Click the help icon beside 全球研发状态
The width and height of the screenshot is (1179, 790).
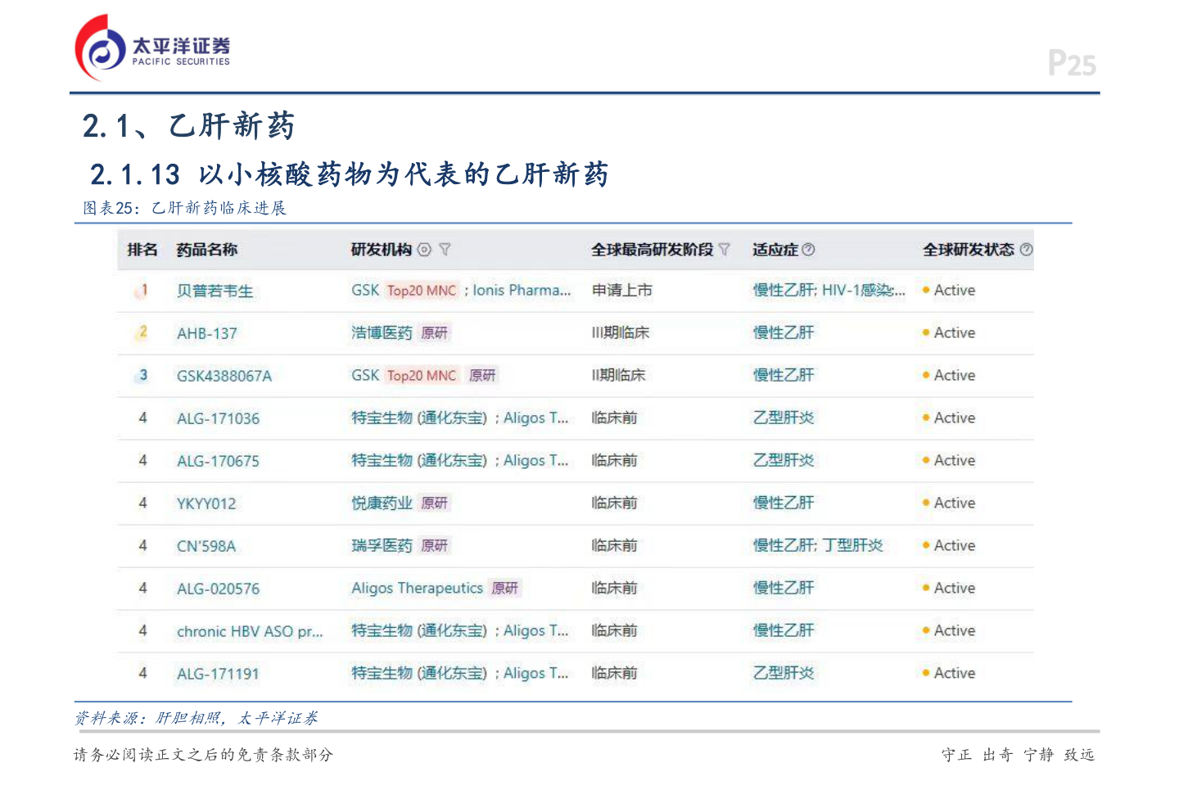point(1026,250)
